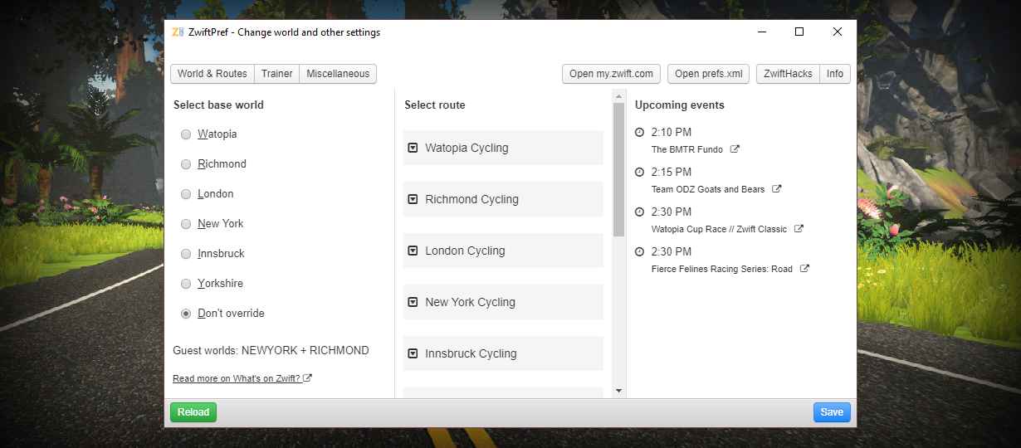Open external link icon for Fierce Felines Racing Series
Viewport: 1021px width, 448px height.
click(x=804, y=269)
